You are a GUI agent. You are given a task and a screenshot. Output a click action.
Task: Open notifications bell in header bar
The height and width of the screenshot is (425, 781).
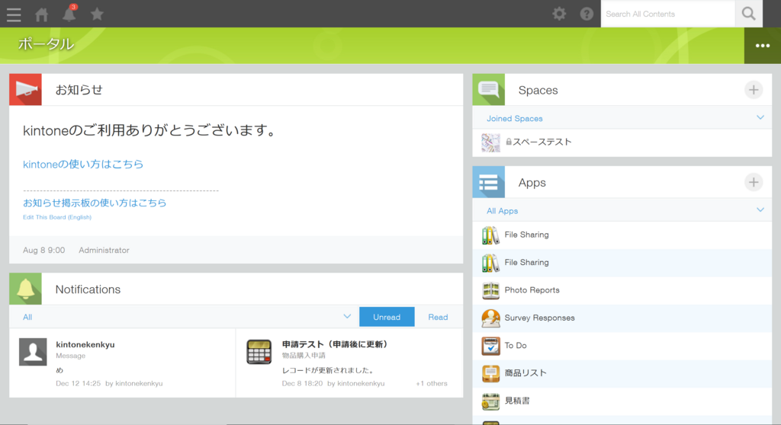coord(69,14)
